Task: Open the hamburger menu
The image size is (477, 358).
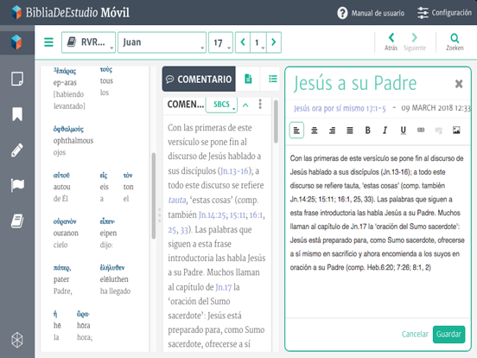Action: 48,42
